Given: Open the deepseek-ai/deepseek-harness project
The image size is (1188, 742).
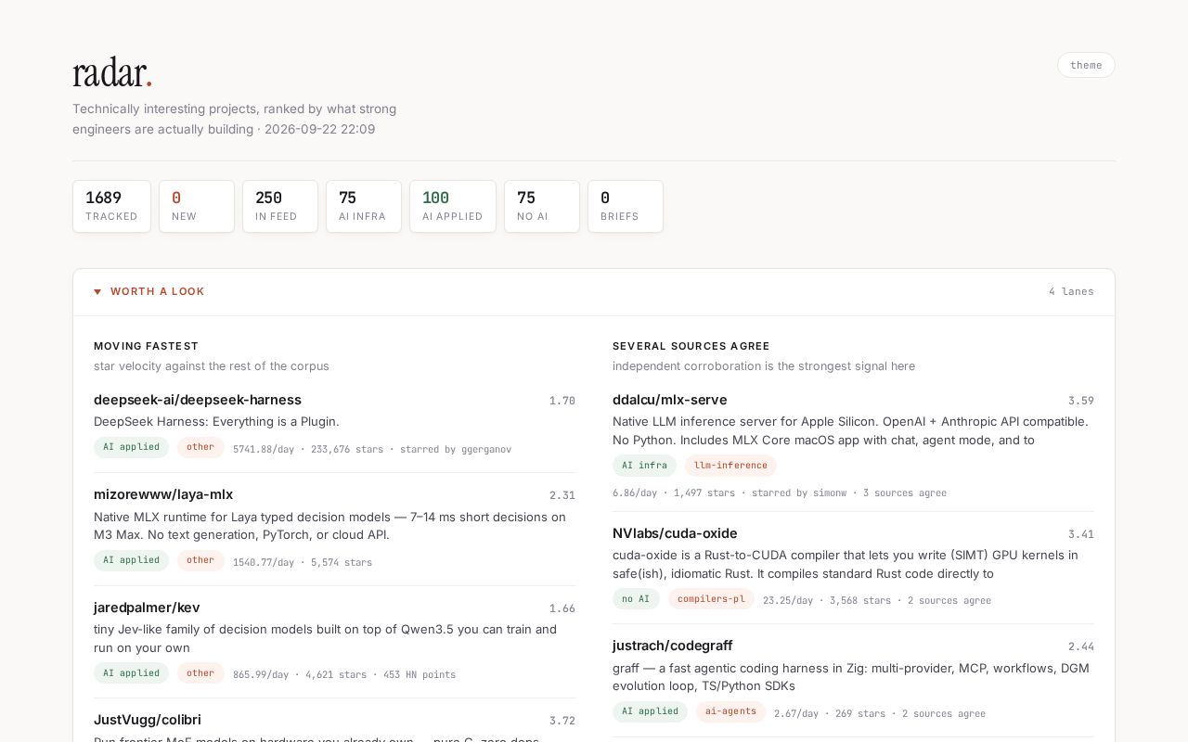Looking at the screenshot, I should [198, 400].
